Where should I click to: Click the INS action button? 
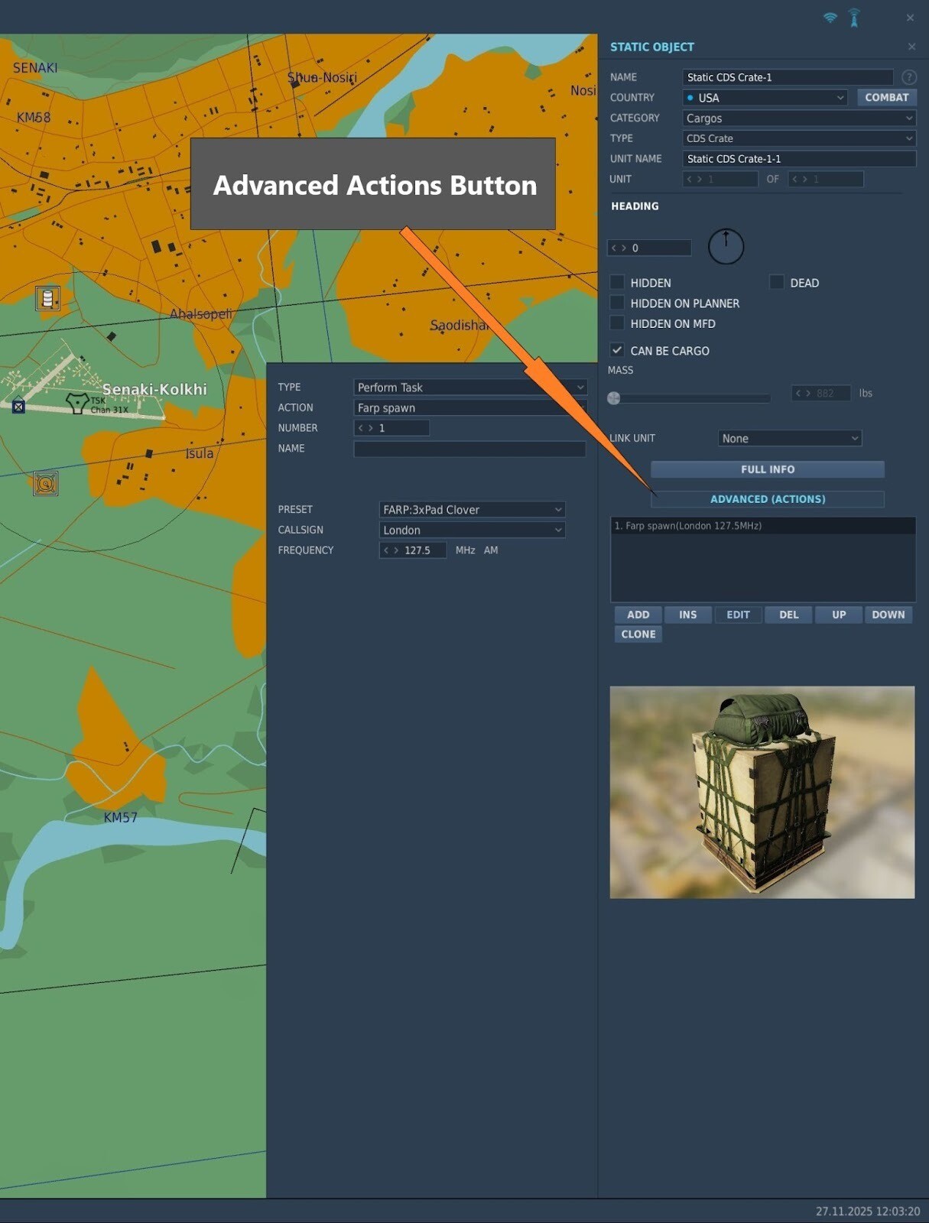(687, 615)
